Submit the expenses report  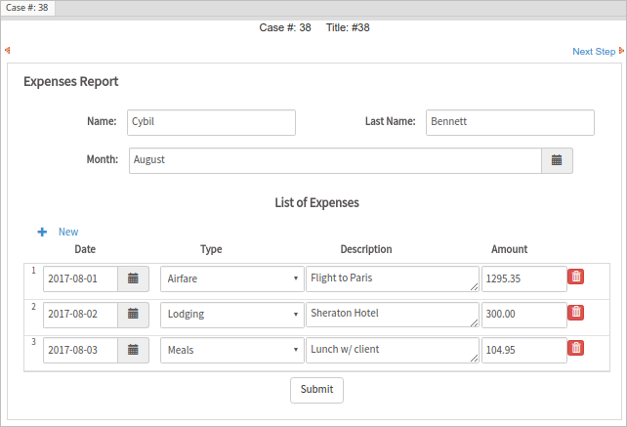316,389
